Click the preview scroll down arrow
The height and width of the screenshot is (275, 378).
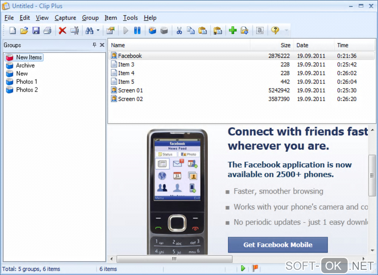(x=372, y=251)
